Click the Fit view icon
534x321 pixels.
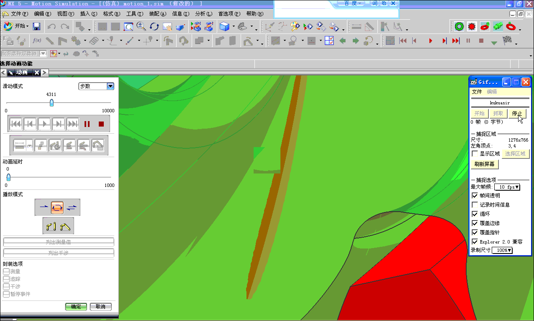128,26
